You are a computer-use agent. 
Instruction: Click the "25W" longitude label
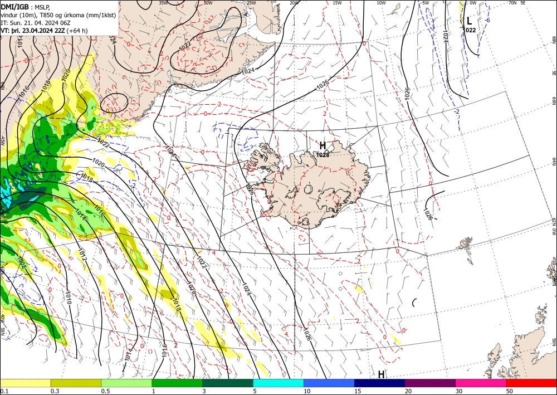[x=251, y=3]
